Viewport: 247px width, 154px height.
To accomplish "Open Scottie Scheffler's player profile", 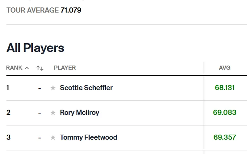I will [86, 88].
